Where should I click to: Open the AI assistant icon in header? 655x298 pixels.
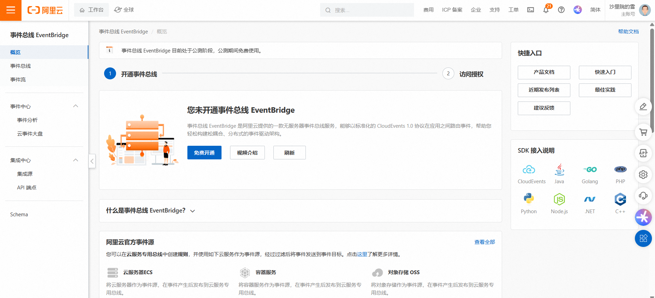pos(578,10)
